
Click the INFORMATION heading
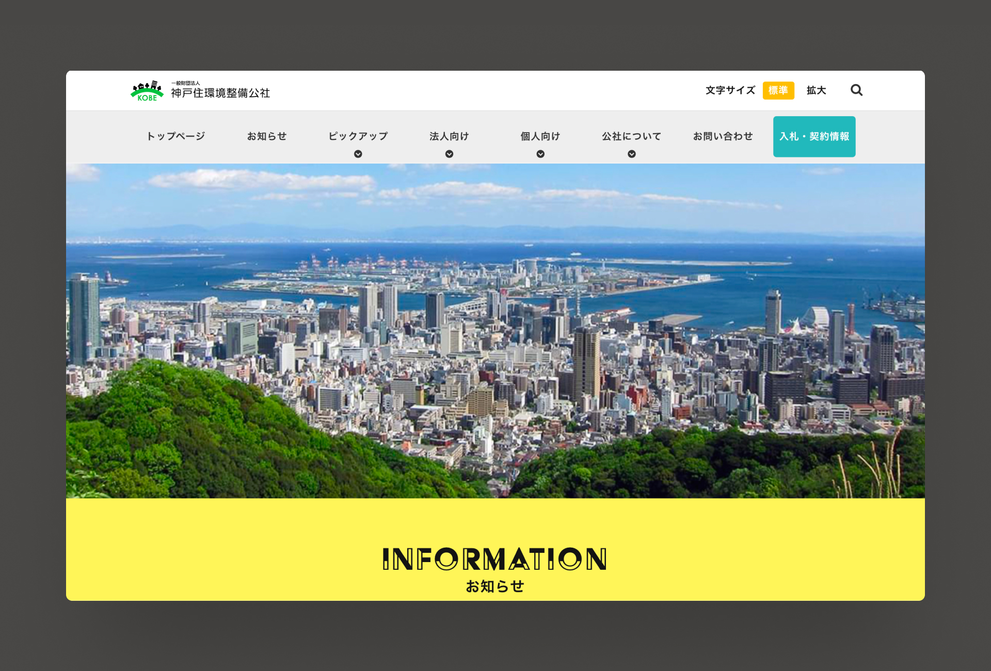pos(494,559)
